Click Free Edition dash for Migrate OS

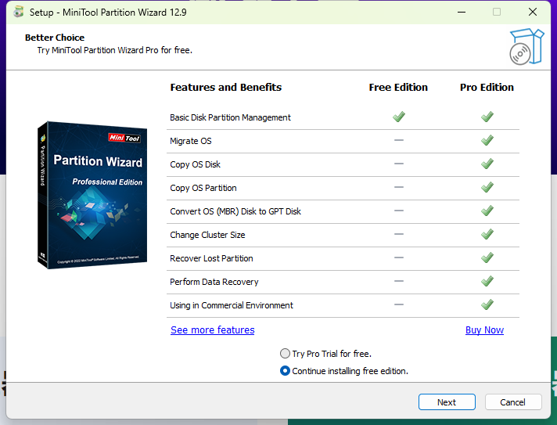399,140
